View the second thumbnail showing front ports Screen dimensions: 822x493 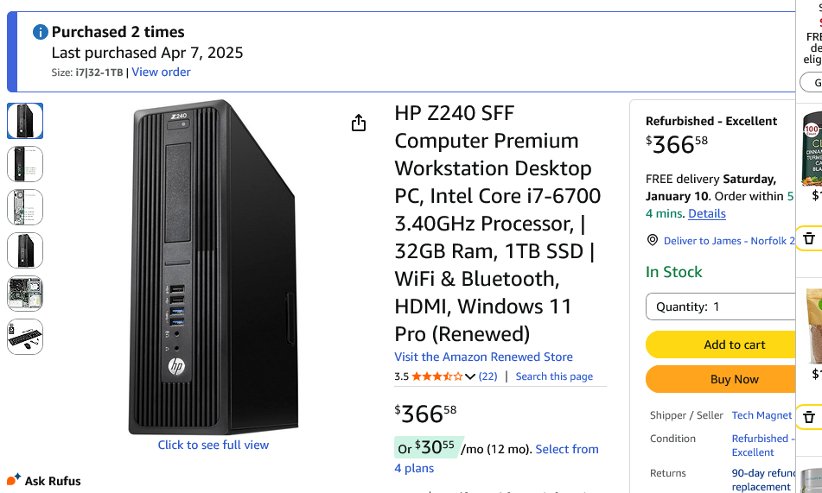point(25,164)
